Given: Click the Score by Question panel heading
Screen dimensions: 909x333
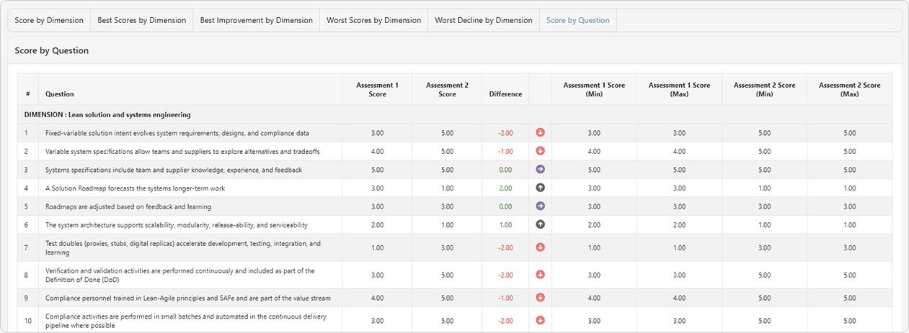Looking at the screenshot, I should point(52,51).
